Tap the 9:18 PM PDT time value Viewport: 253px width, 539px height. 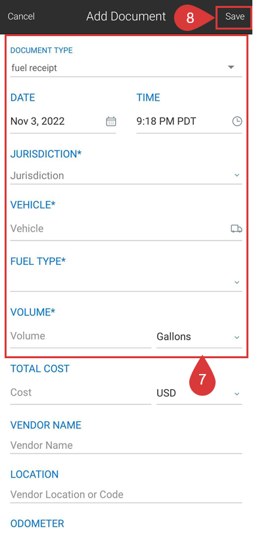(x=166, y=122)
